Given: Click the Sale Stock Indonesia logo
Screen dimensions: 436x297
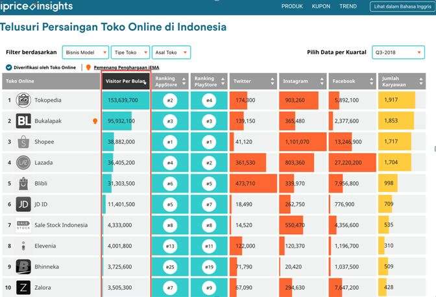Looking at the screenshot, I should click(23, 225).
